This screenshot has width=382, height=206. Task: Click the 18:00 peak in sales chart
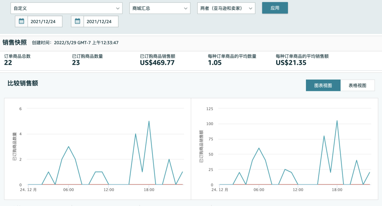pos(337,121)
